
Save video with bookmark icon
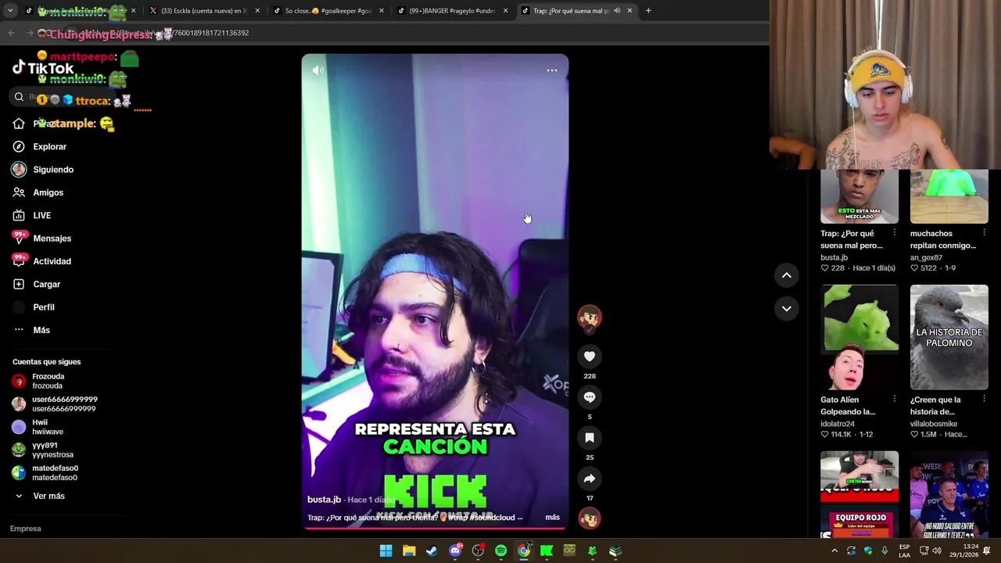pos(590,438)
